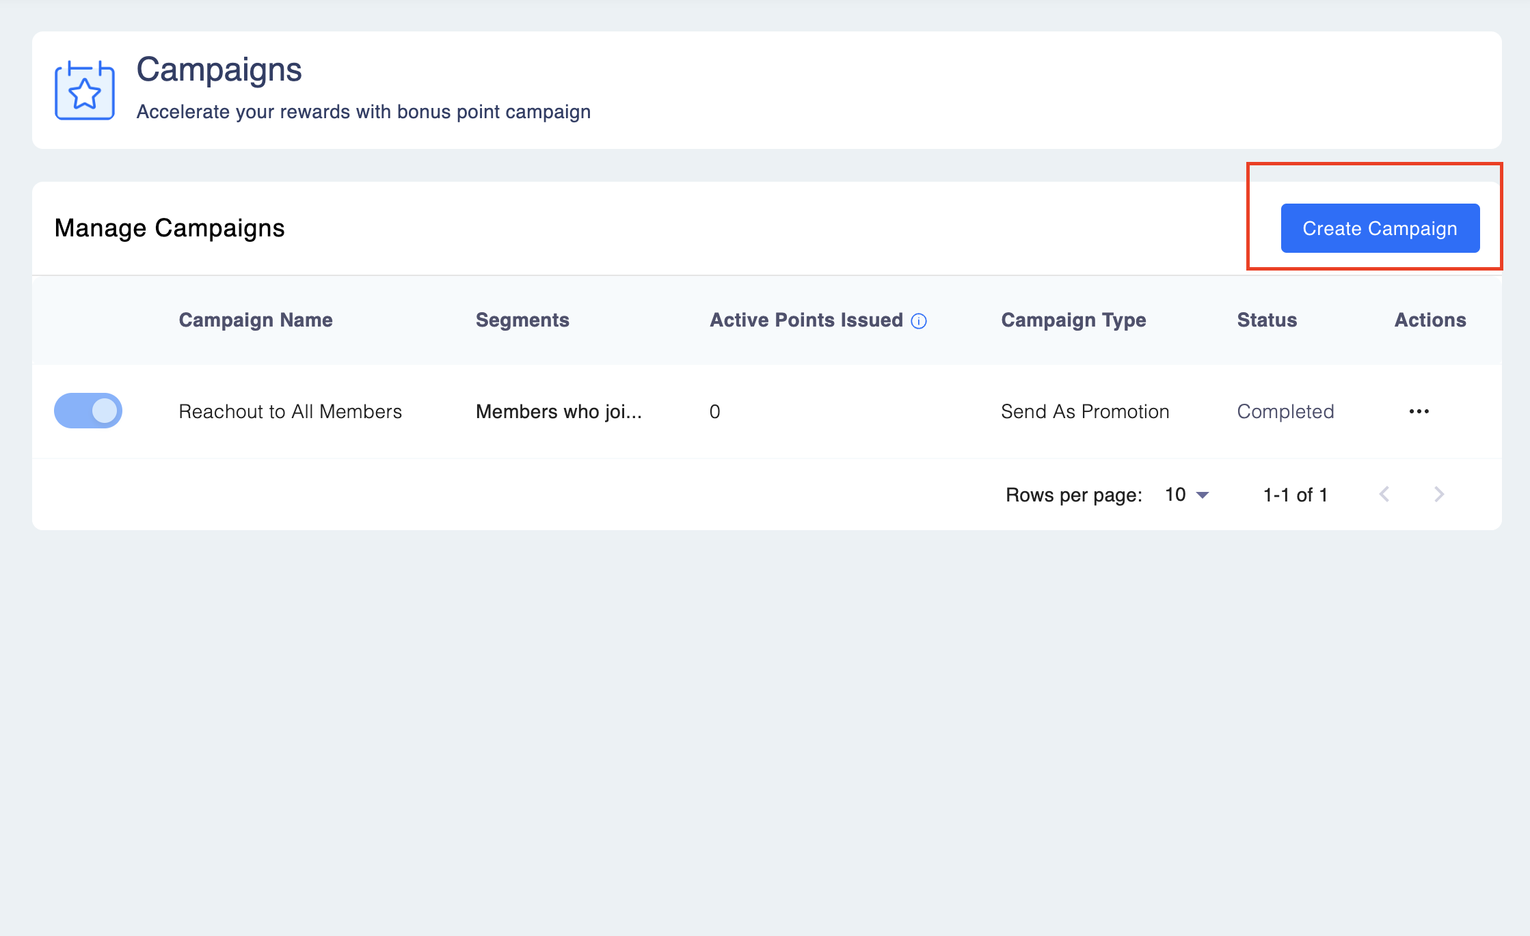
Task: Click the Completed status text
Action: click(x=1285, y=411)
